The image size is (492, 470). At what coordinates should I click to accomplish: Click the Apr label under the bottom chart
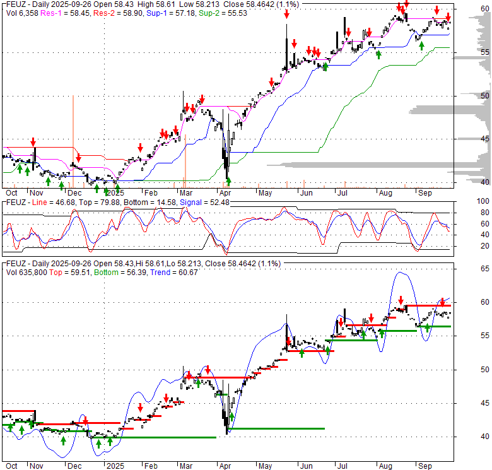225,466
